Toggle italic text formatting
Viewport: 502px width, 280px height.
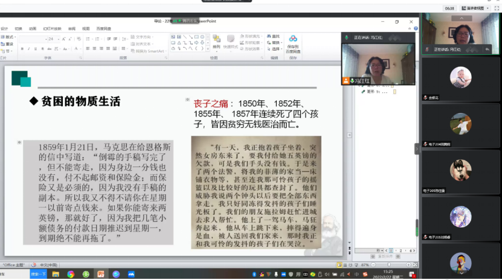tap(29, 49)
